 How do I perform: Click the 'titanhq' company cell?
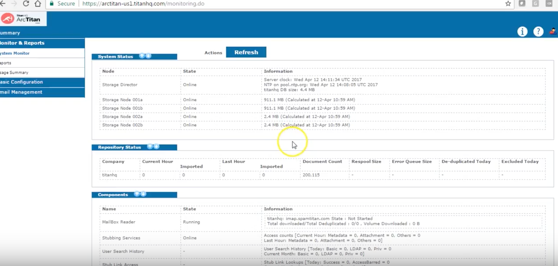109,175
